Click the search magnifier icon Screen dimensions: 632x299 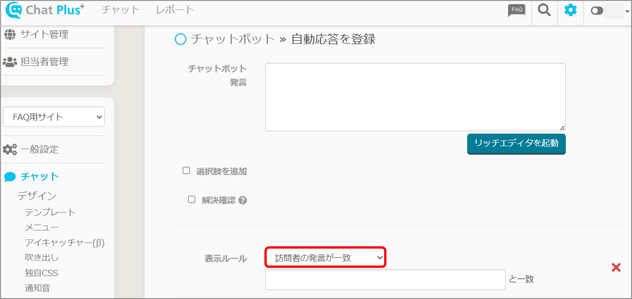544,10
